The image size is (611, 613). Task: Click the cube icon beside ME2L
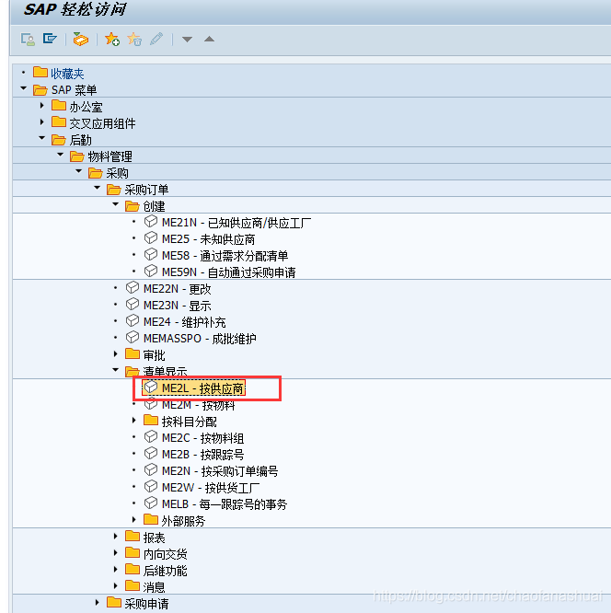click(x=151, y=387)
